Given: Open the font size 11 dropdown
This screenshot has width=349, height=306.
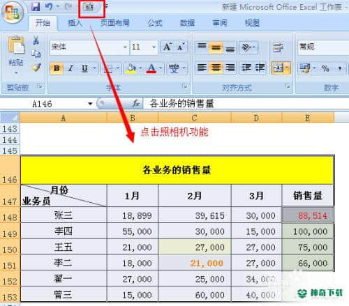Looking at the screenshot, I should (154, 47).
